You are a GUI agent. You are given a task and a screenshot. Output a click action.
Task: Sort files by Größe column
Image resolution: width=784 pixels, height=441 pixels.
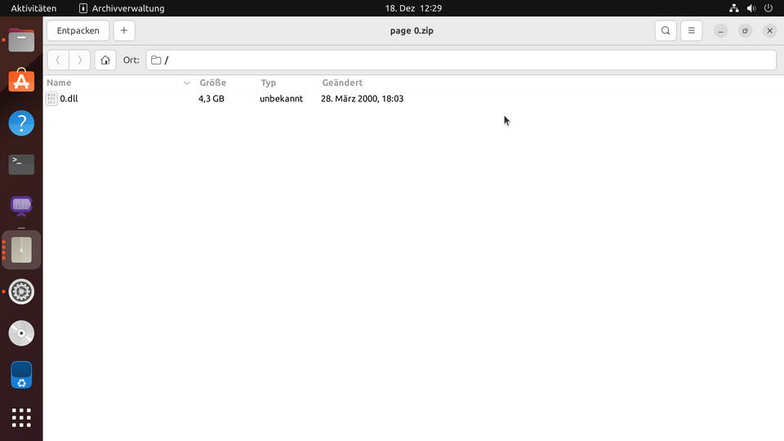coord(213,83)
